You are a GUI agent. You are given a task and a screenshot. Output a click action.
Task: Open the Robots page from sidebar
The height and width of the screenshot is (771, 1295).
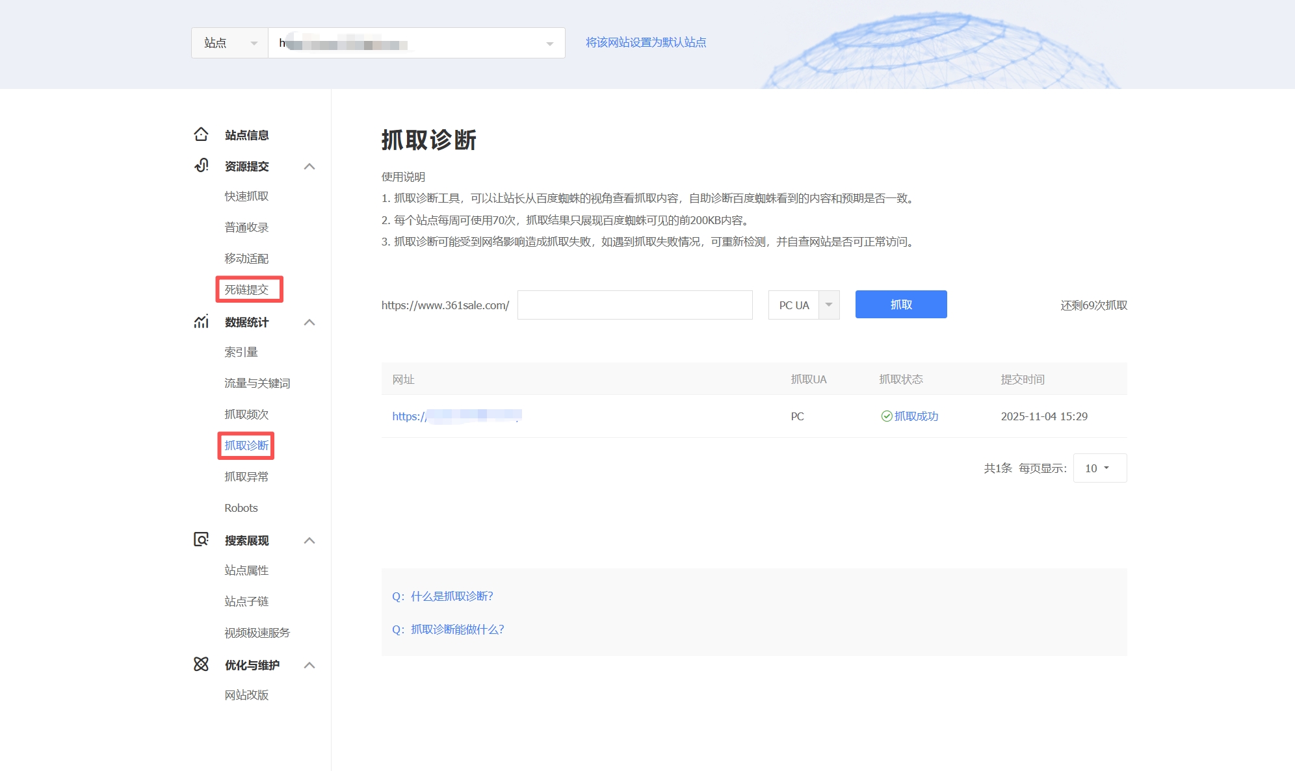[241, 507]
